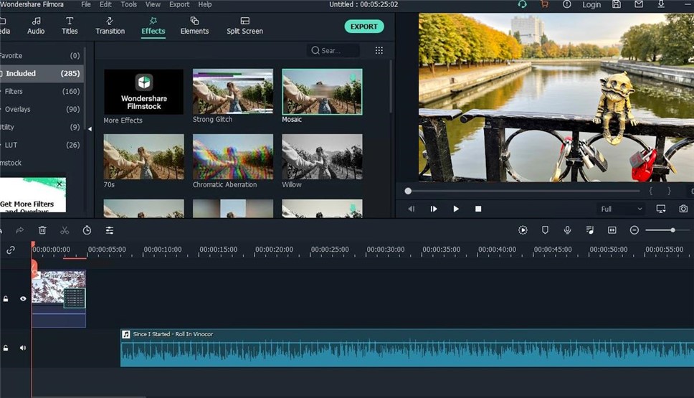Mute the audio track speaker icon

coord(23,348)
